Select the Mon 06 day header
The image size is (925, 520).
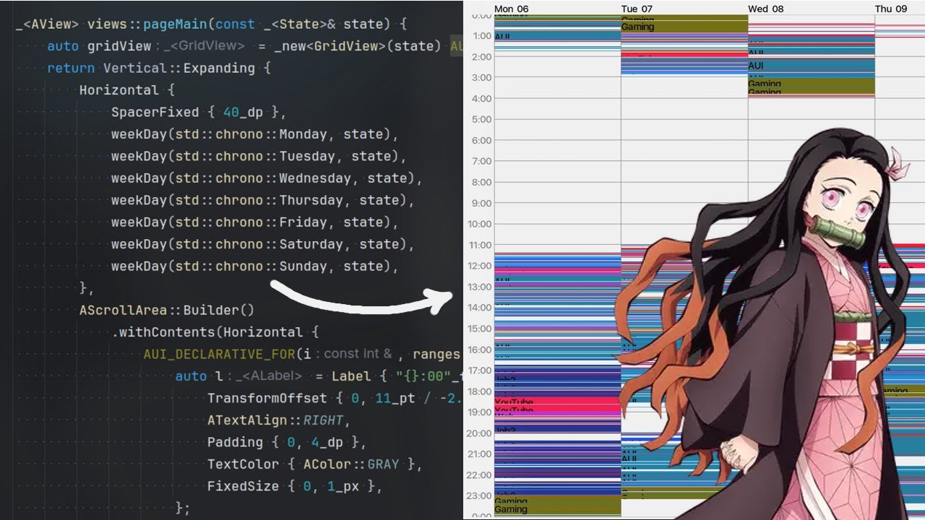point(511,9)
